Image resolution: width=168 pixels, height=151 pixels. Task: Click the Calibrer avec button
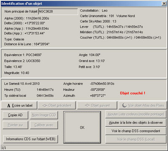44,125
